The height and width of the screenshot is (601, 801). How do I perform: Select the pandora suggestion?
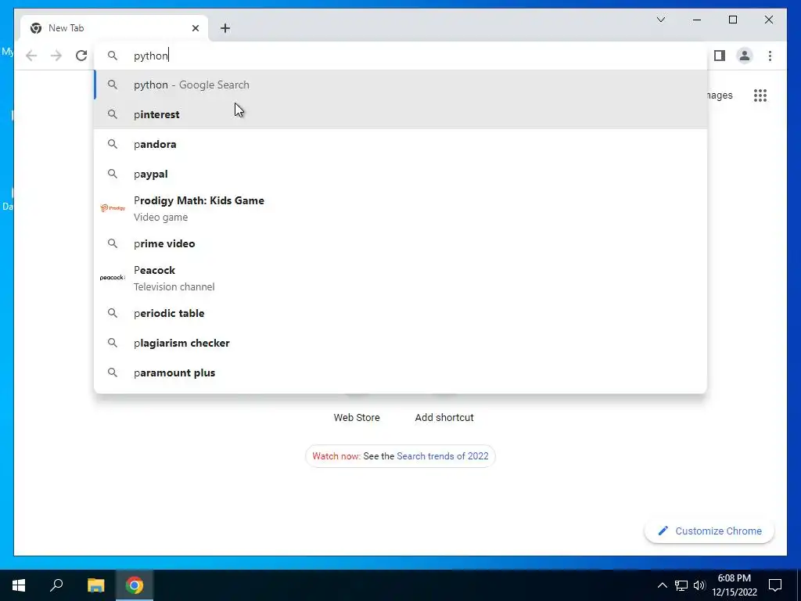[x=400, y=144]
